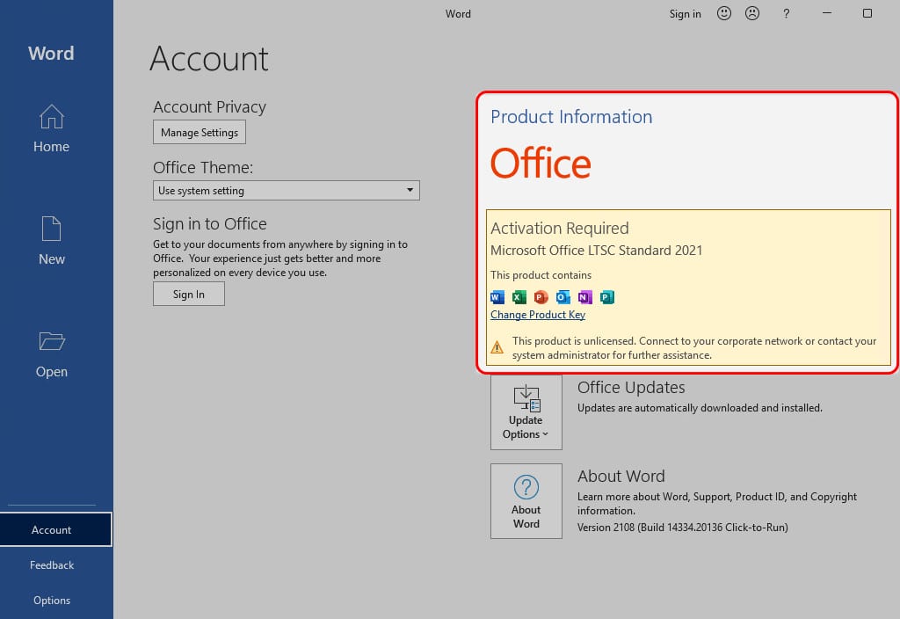
Task: Click the Office Theme label
Action: [203, 167]
